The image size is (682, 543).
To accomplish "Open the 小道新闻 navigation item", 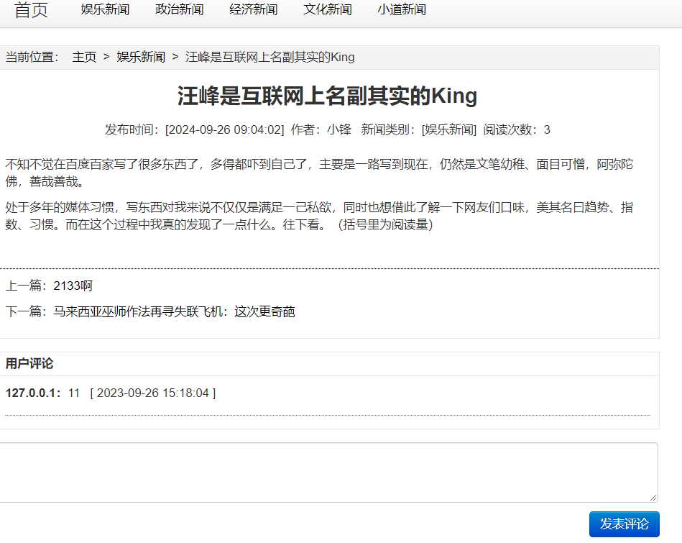I will (x=401, y=10).
